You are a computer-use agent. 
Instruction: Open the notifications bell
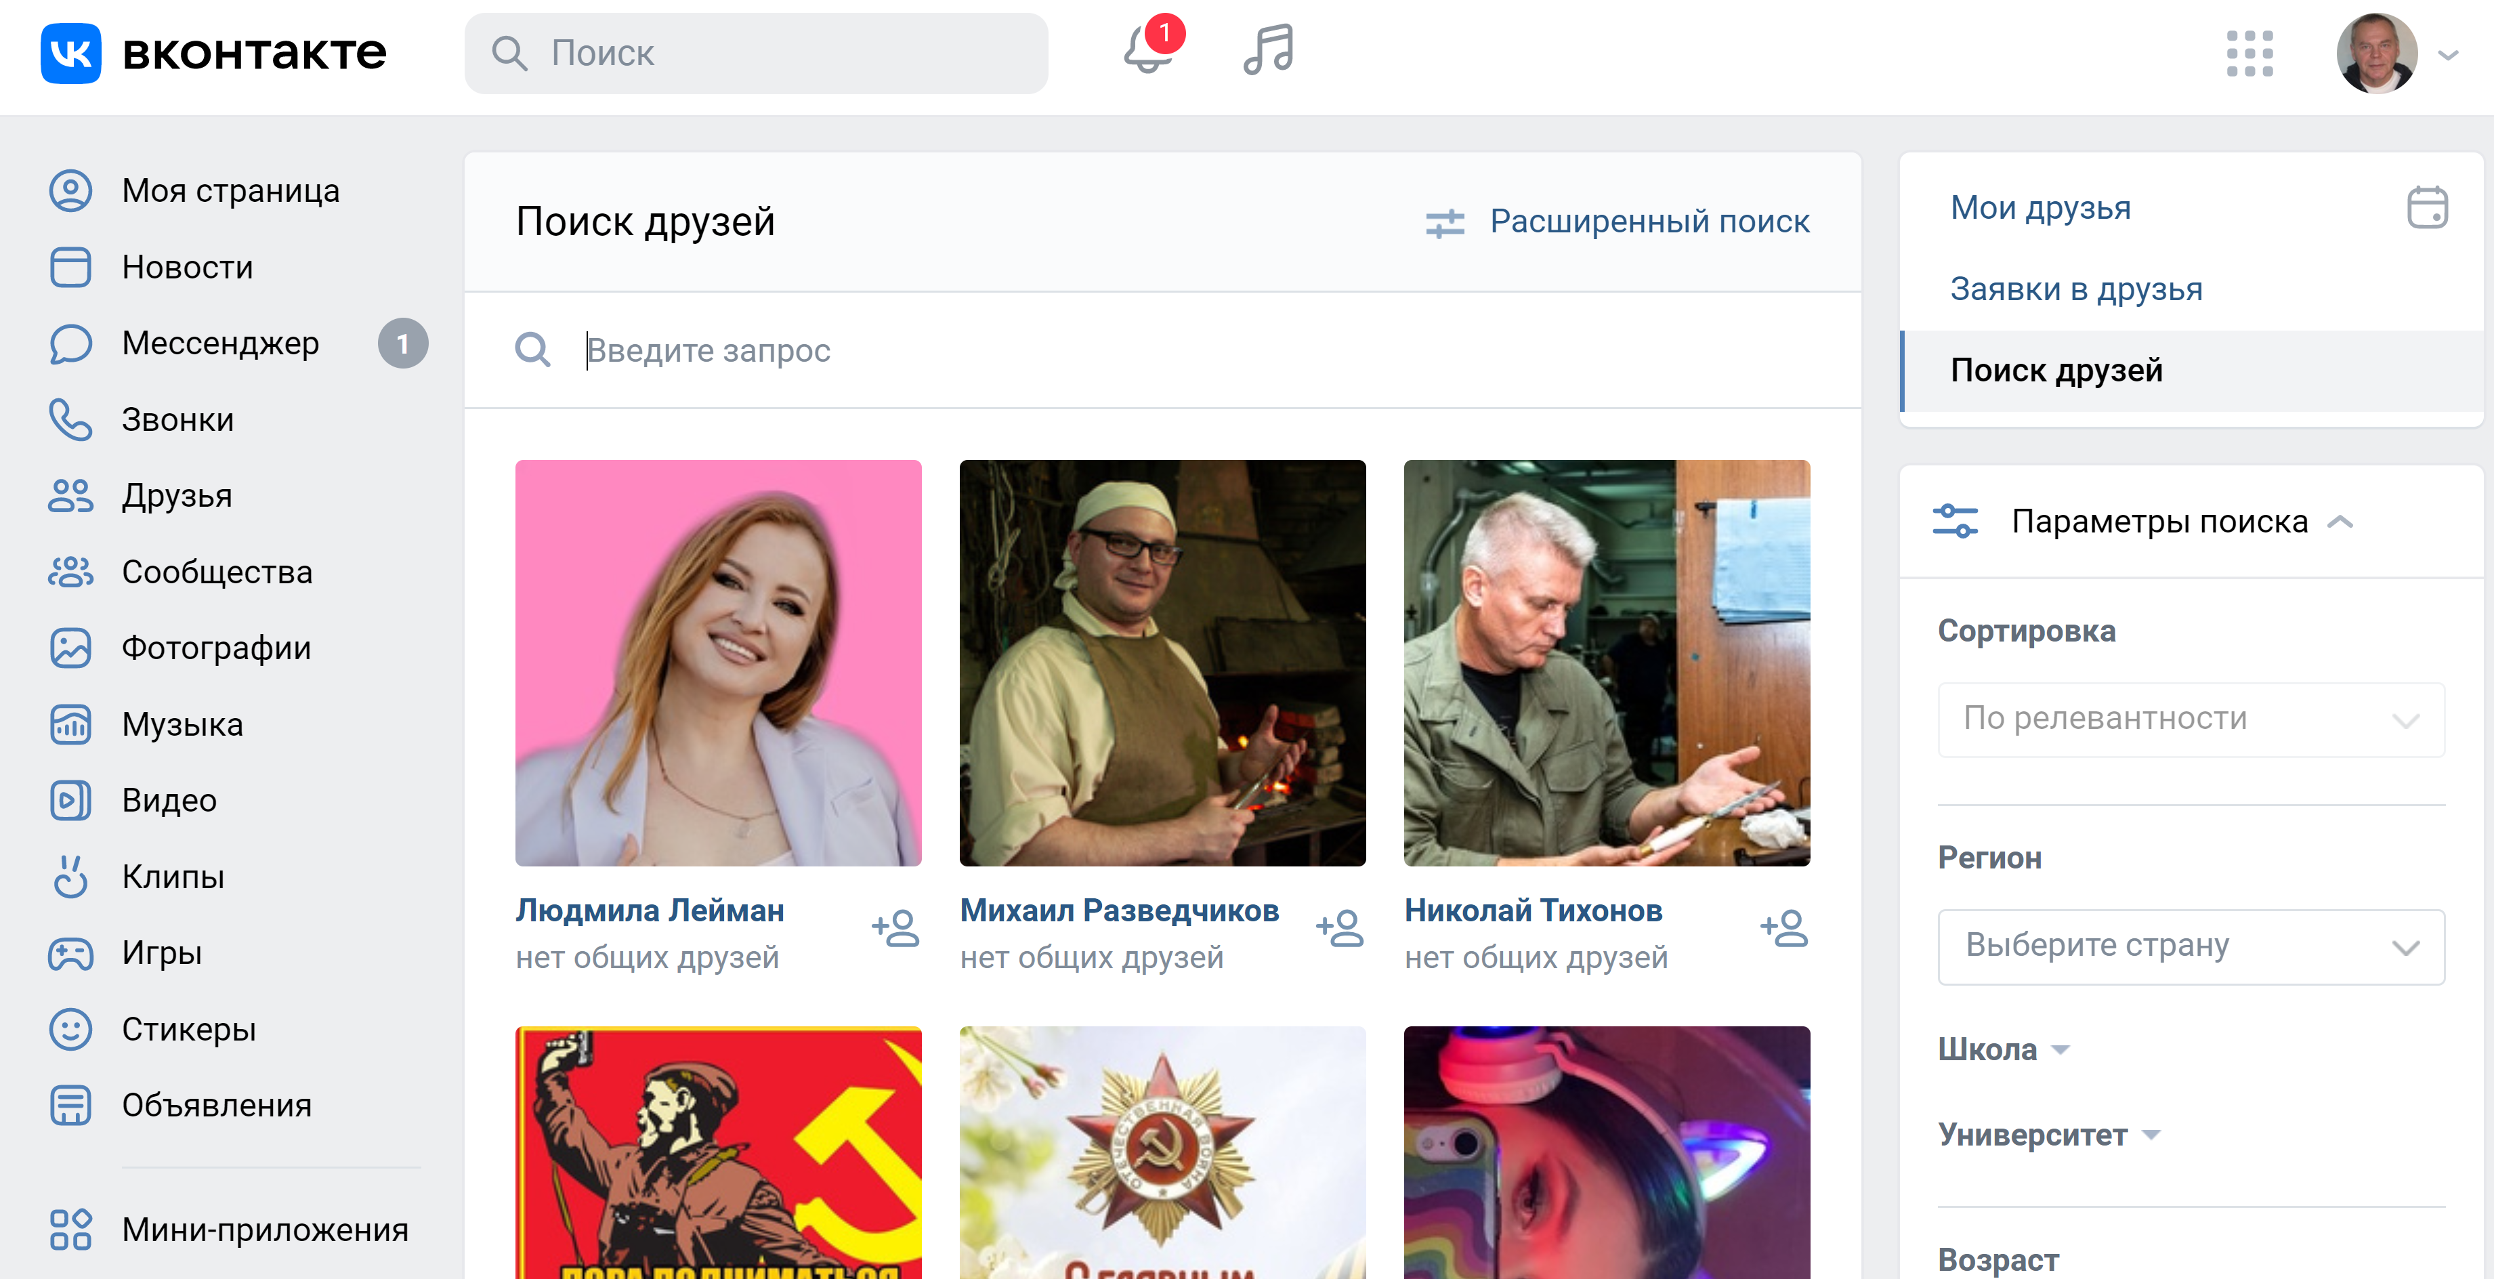click(x=1148, y=49)
